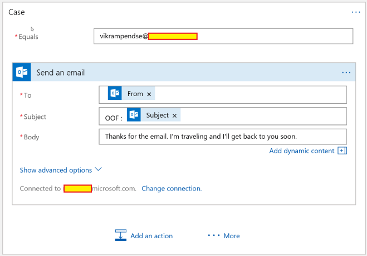Expand Show advanced options
Image resolution: width=367 pixels, height=256 pixels.
point(56,170)
